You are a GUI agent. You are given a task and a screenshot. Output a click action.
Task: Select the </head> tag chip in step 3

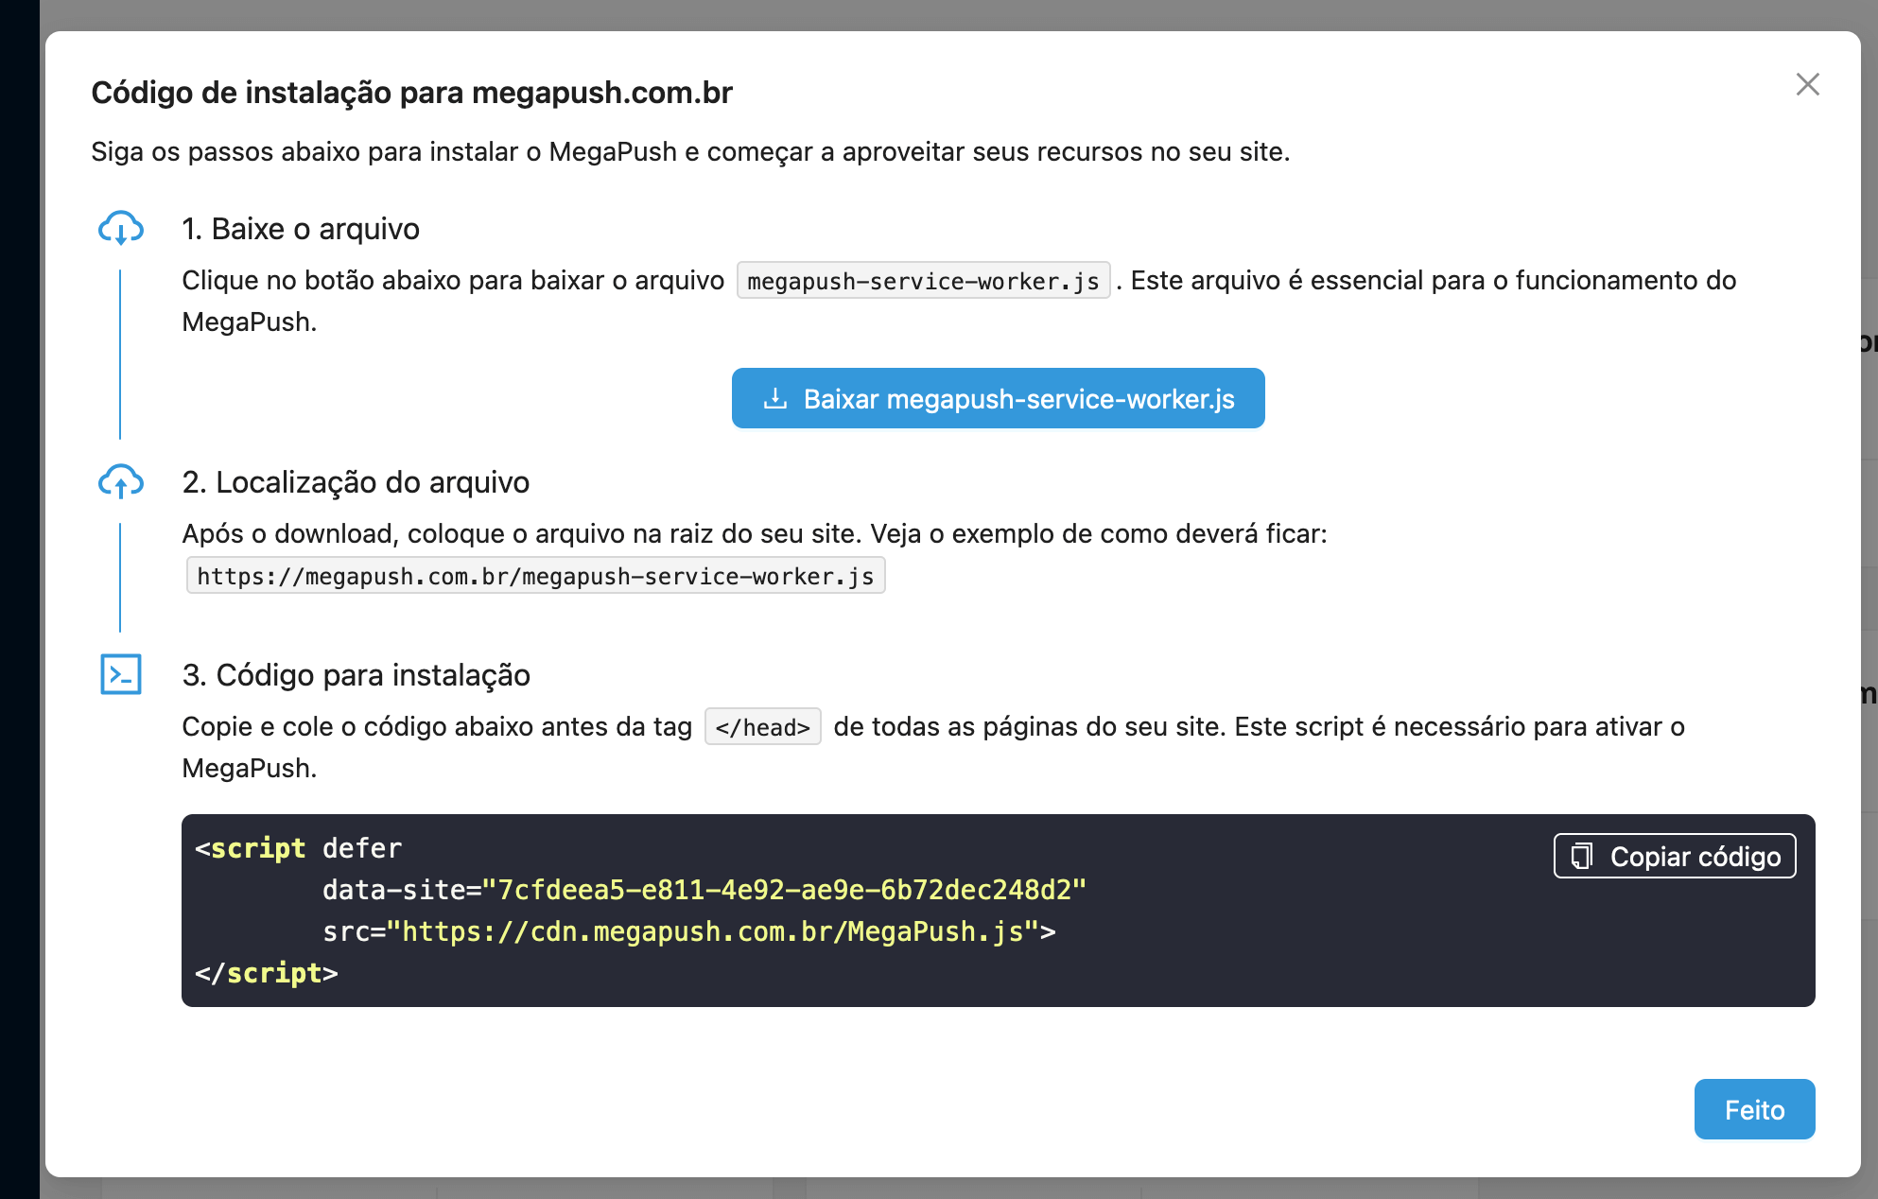coord(762,726)
